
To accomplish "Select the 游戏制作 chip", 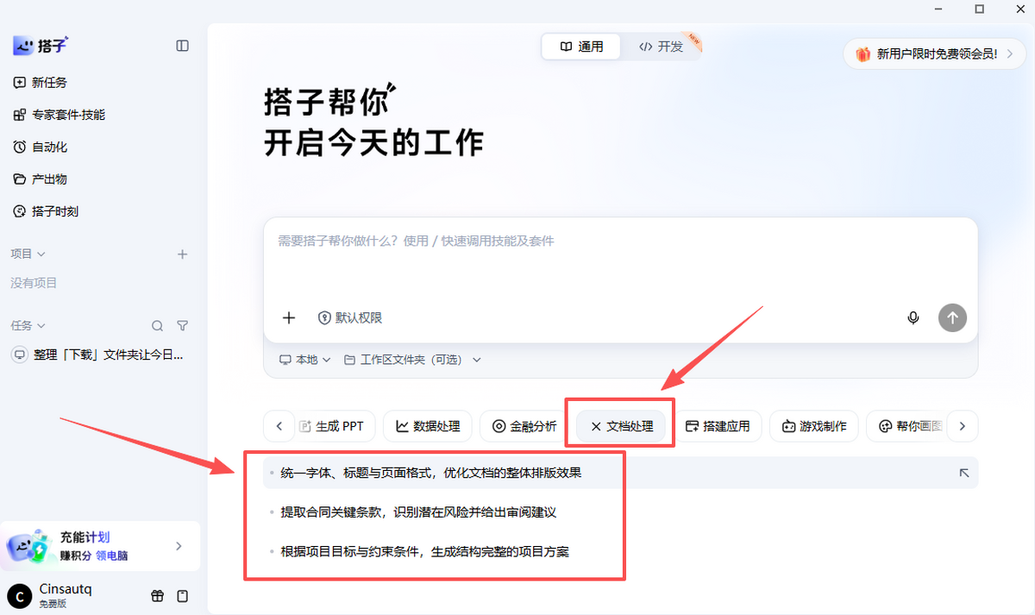I will click(x=814, y=426).
